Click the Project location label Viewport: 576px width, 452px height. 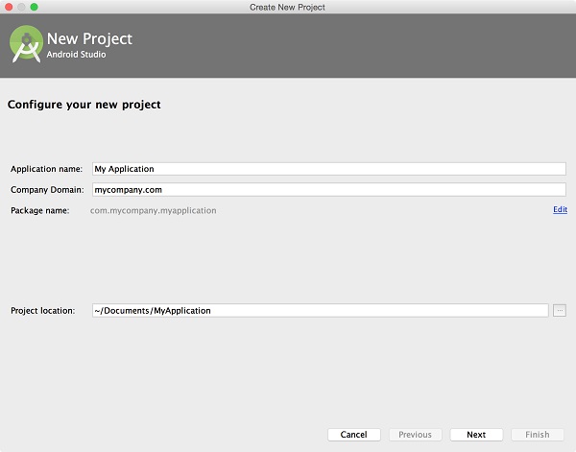click(43, 311)
